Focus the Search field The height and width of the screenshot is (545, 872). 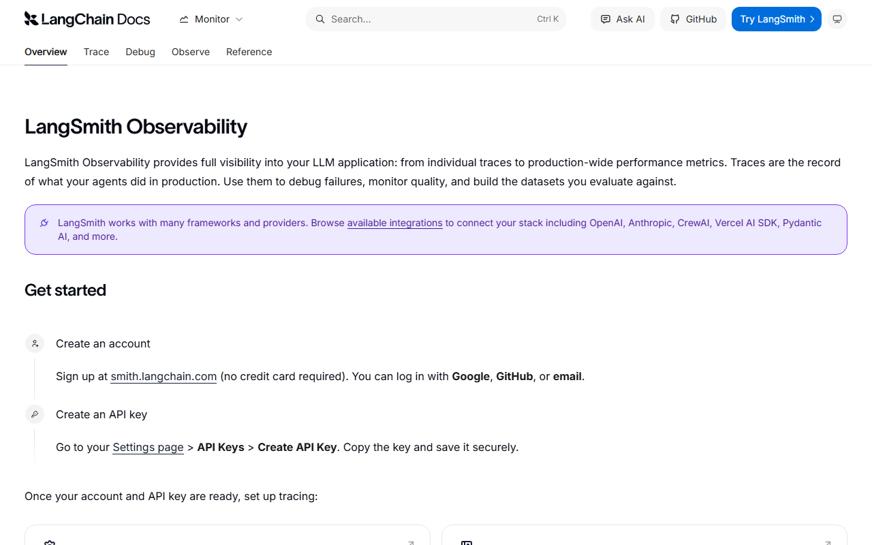tap(436, 19)
